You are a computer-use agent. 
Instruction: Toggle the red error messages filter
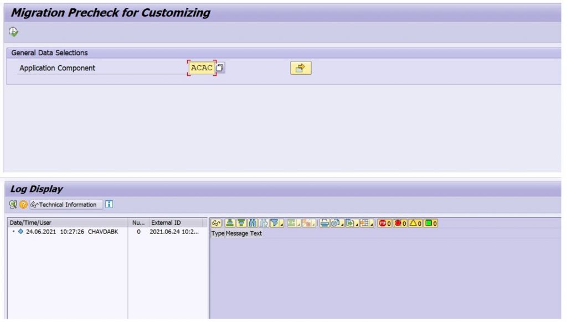click(x=400, y=224)
